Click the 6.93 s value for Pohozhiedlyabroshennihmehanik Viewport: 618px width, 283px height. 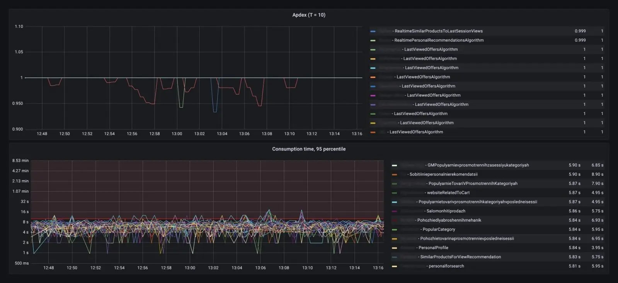click(598, 220)
